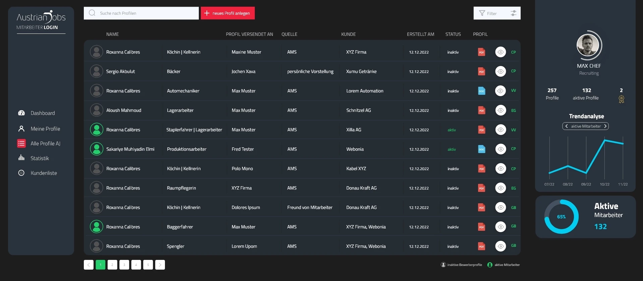643x281 pixels.
Task: Click the filter sliders settings icon
Action: click(513, 13)
